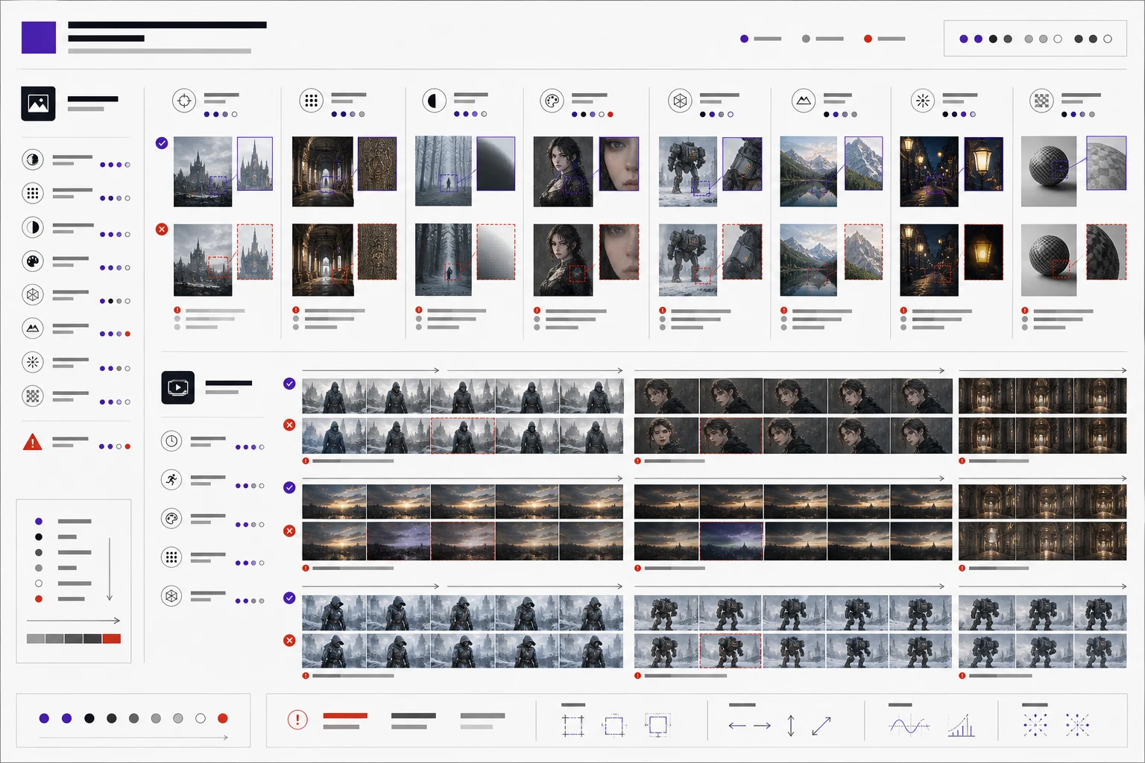This screenshot has height=763, width=1145.
Task: Select the red dot legend item at top
Action: click(884, 39)
